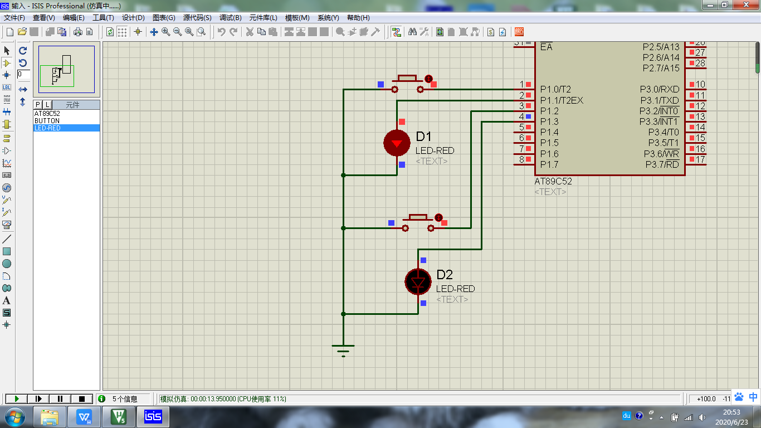Click the L library manage button
The image size is (761, 428).
point(47,105)
